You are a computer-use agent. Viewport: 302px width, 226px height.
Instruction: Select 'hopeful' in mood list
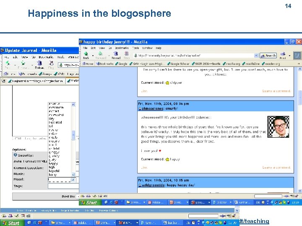54,171
